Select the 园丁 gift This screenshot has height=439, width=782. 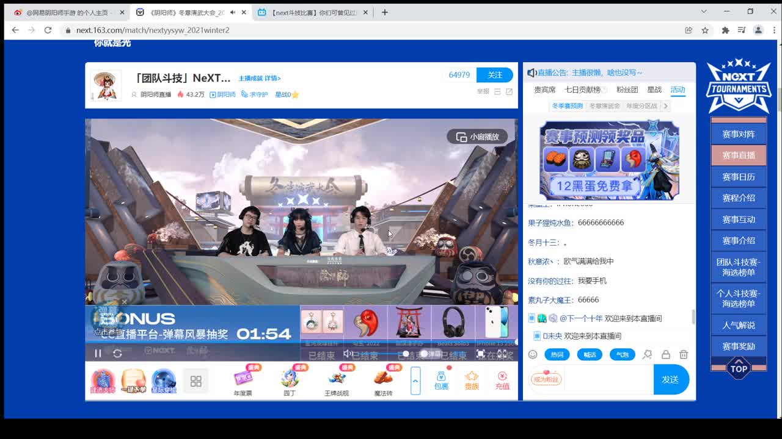289,382
